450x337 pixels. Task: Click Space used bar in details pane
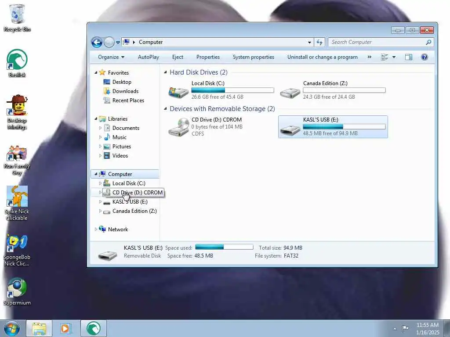[x=224, y=247]
